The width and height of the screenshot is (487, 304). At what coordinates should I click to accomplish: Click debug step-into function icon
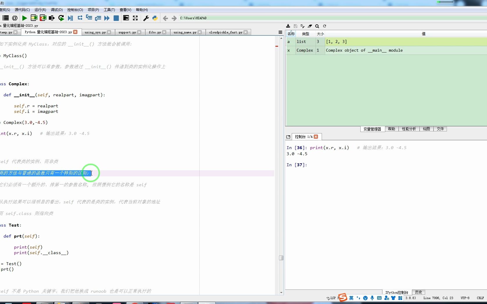89,18
